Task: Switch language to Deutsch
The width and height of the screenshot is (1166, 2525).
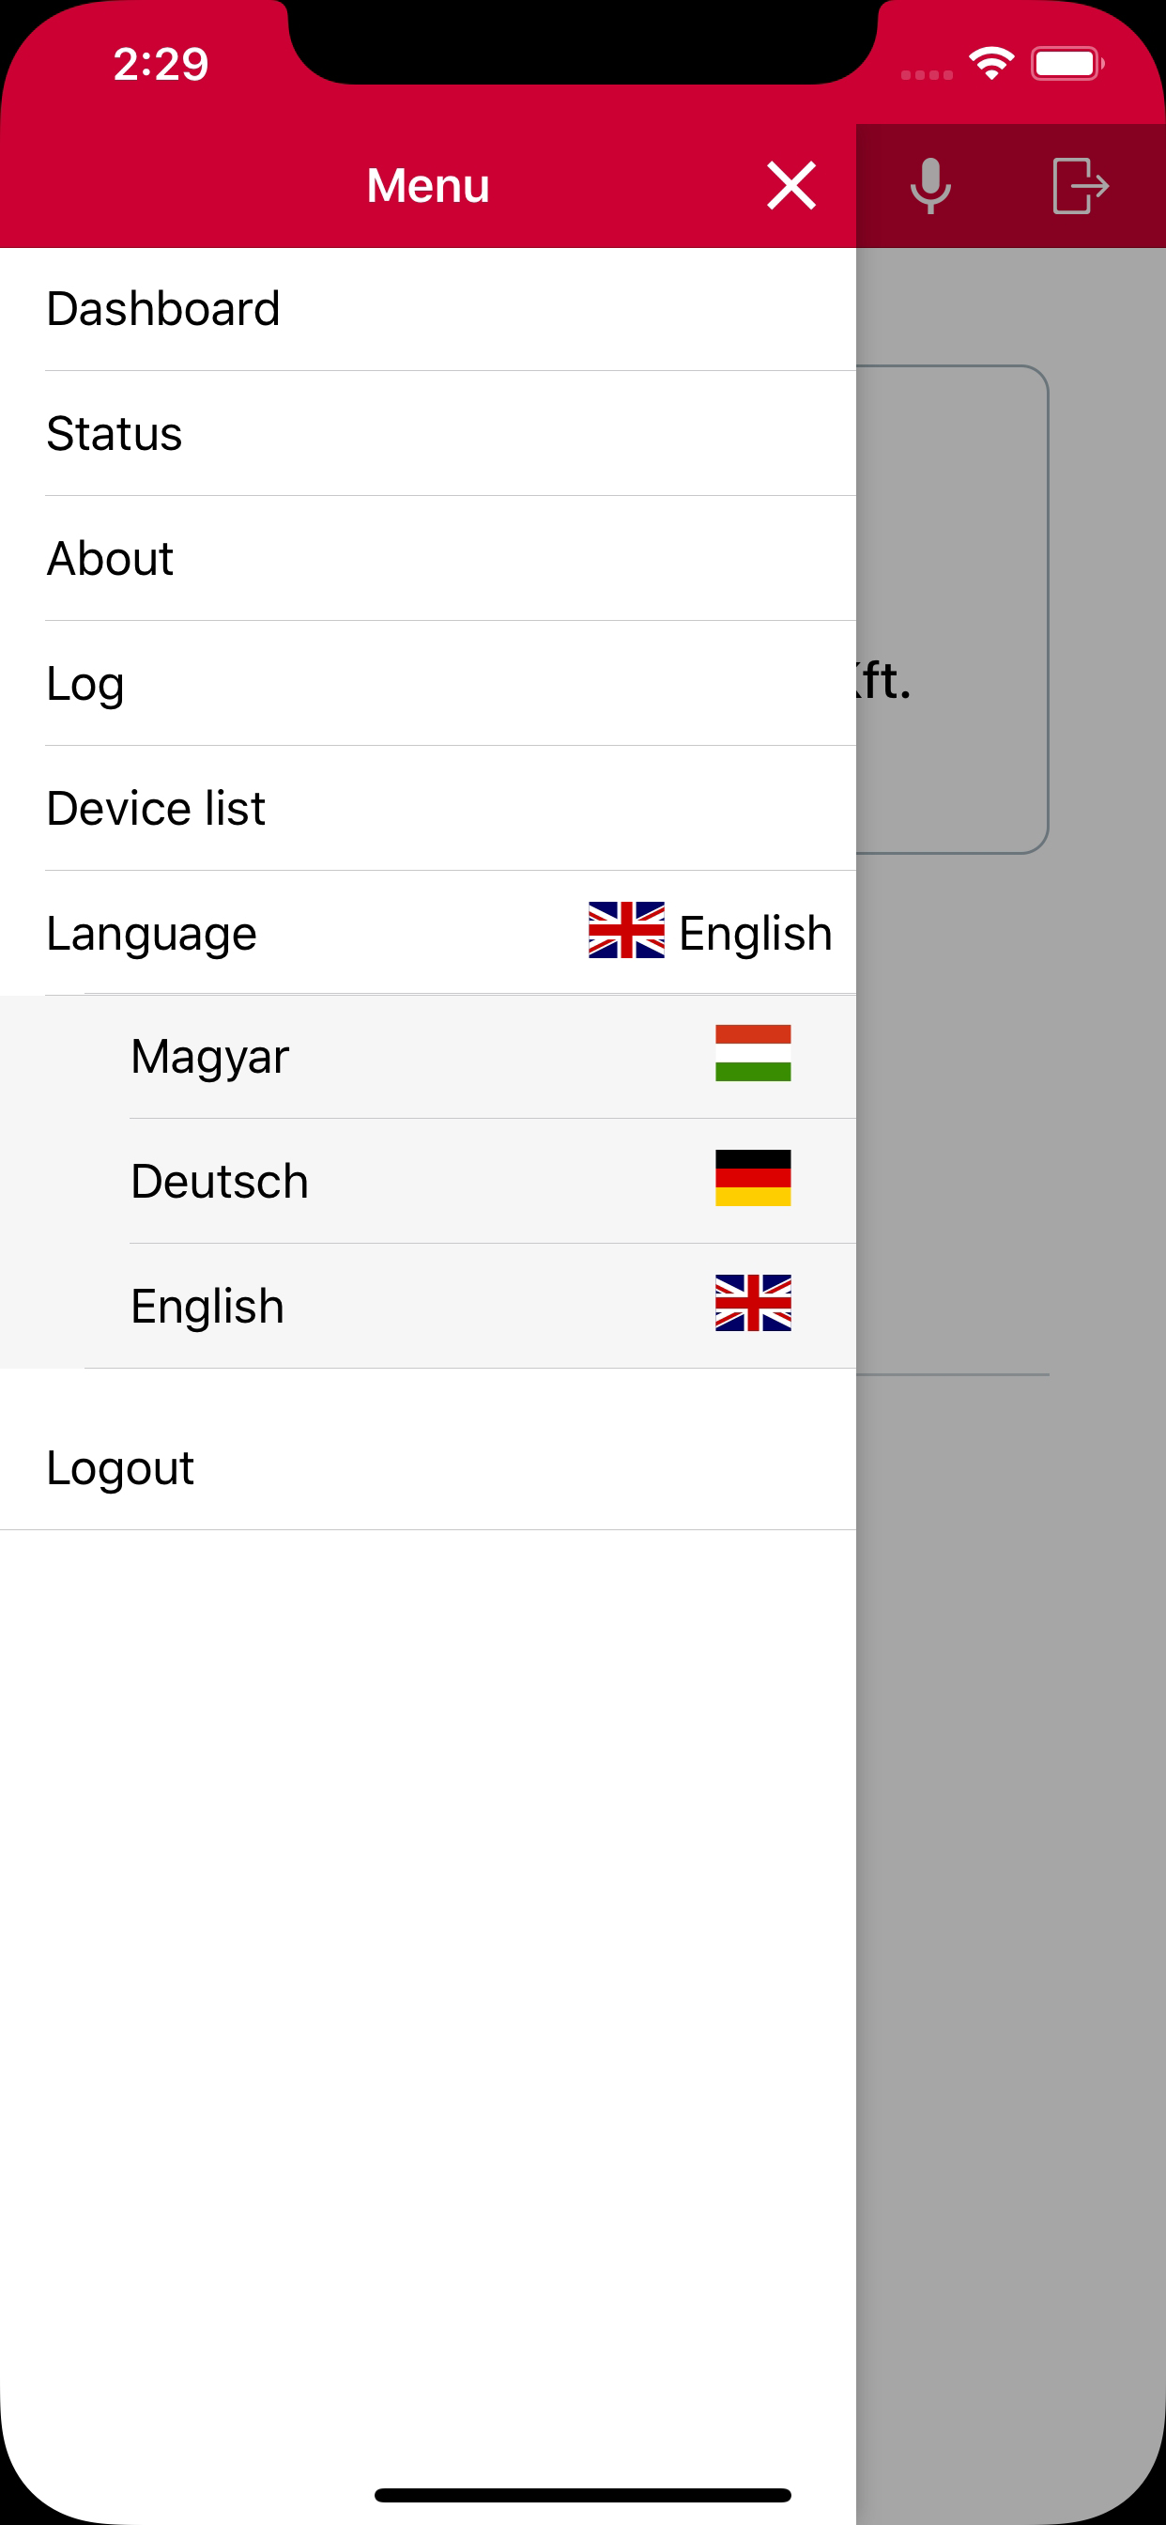Action: pos(428,1181)
